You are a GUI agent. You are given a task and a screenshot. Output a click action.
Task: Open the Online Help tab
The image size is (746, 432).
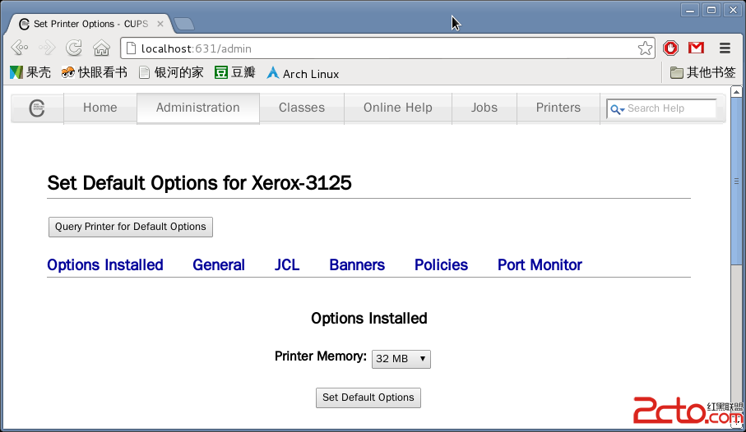click(x=398, y=108)
